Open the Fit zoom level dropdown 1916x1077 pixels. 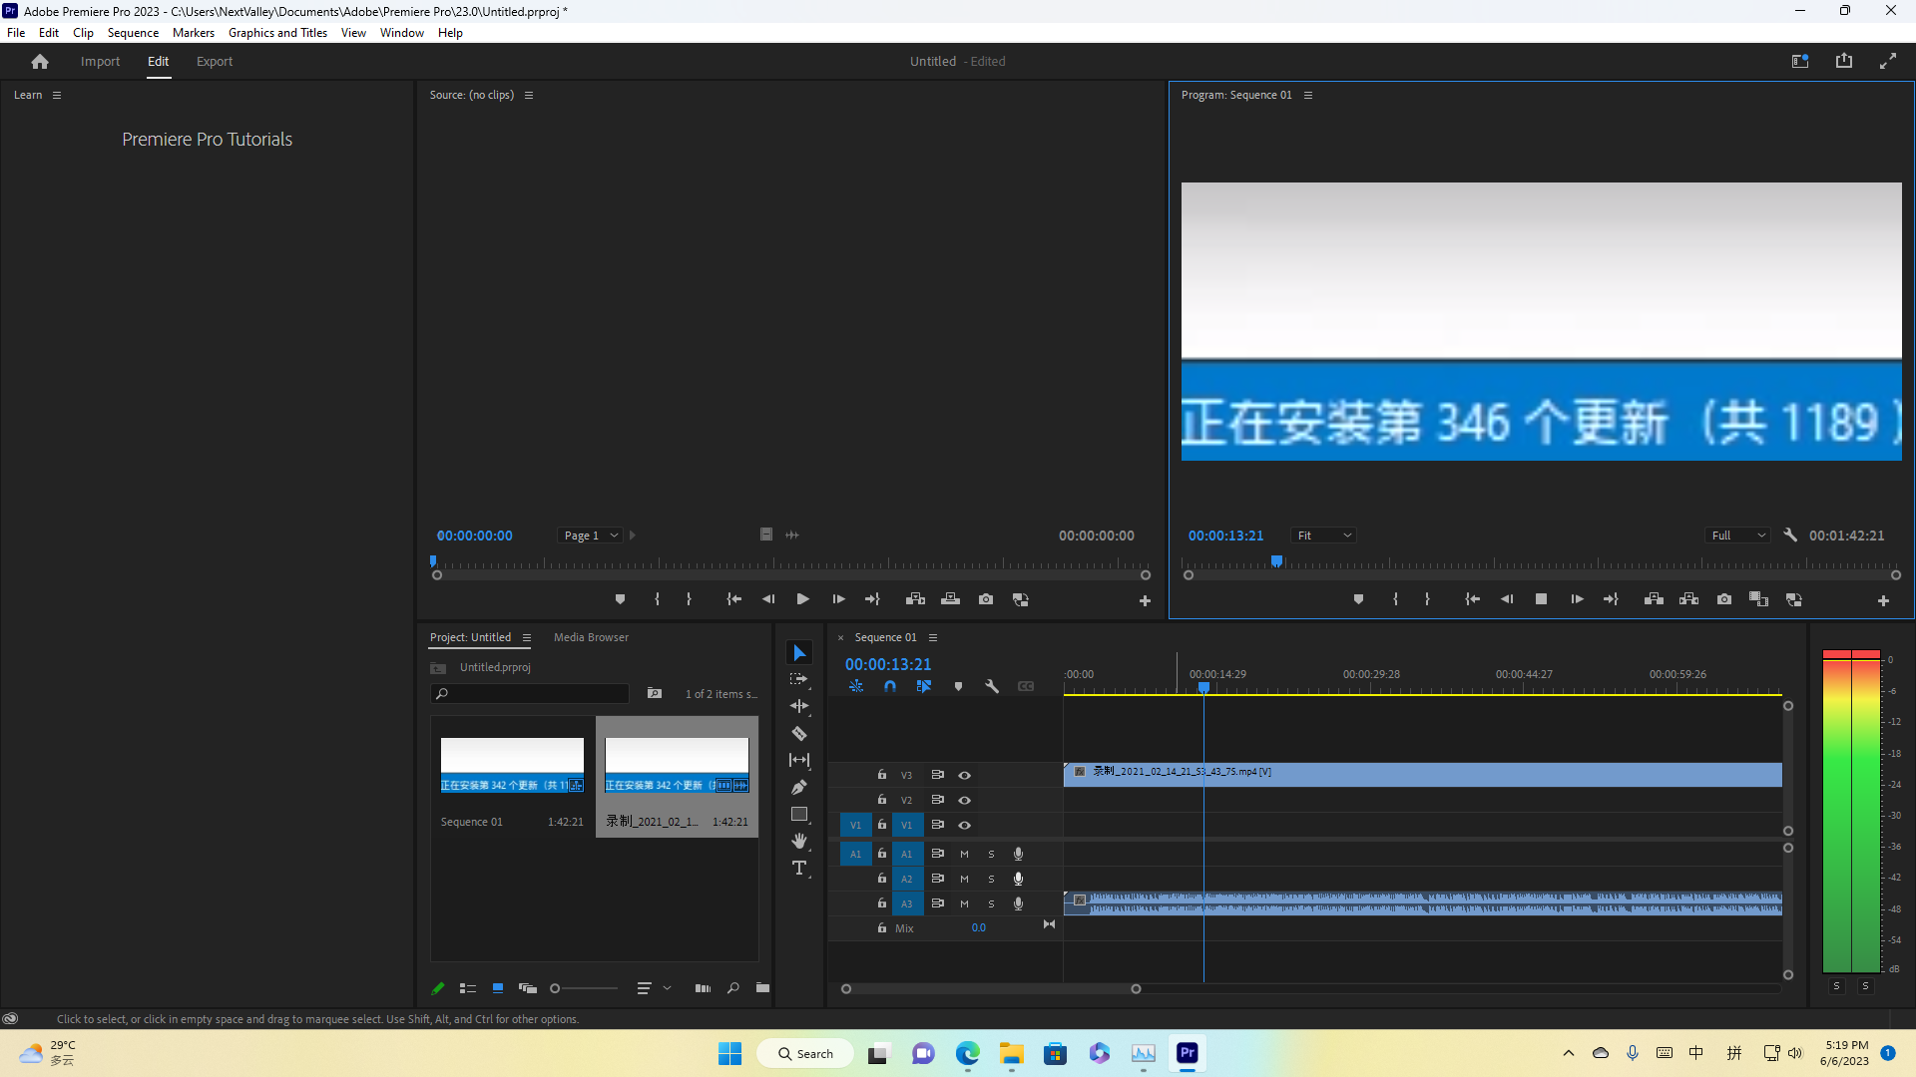point(1323,536)
